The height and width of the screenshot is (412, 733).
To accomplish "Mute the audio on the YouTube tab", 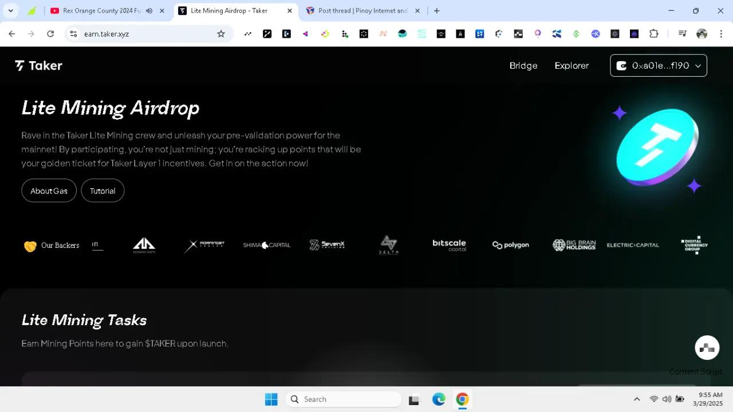I will click(x=149, y=11).
